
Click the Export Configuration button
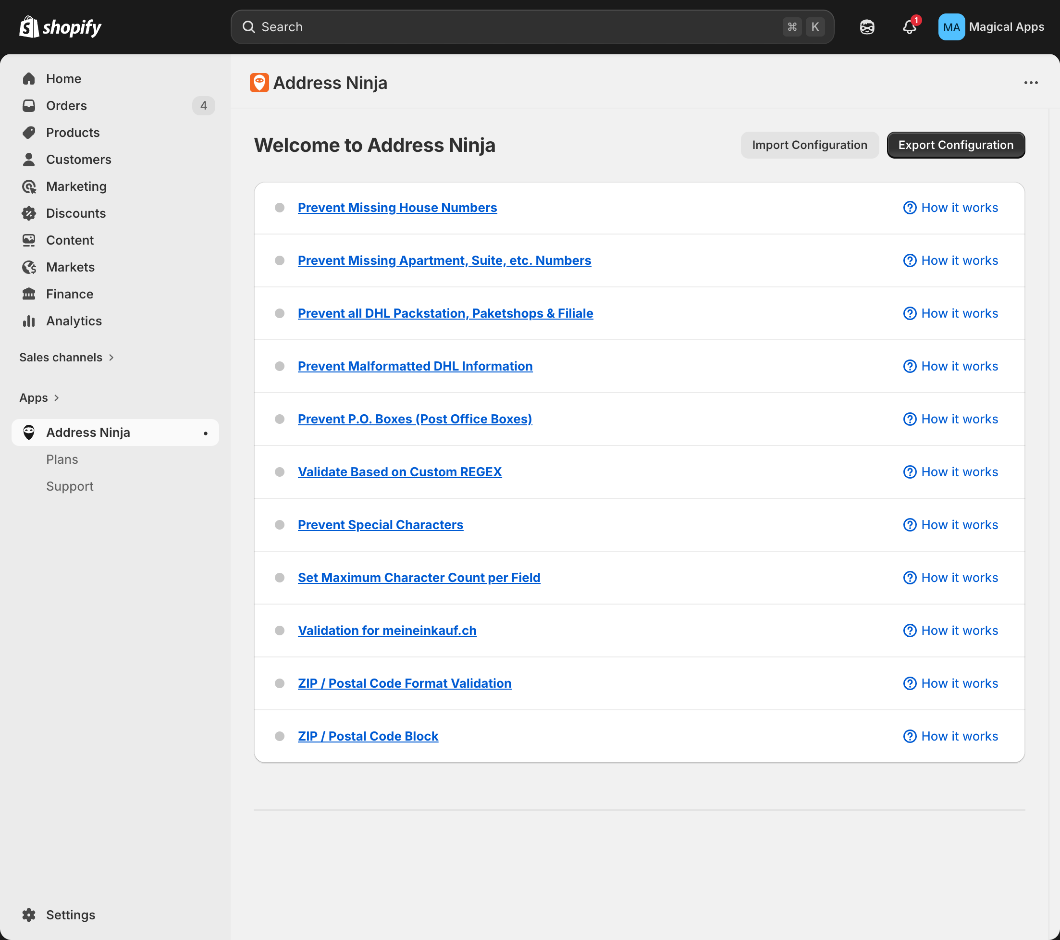click(956, 145)
